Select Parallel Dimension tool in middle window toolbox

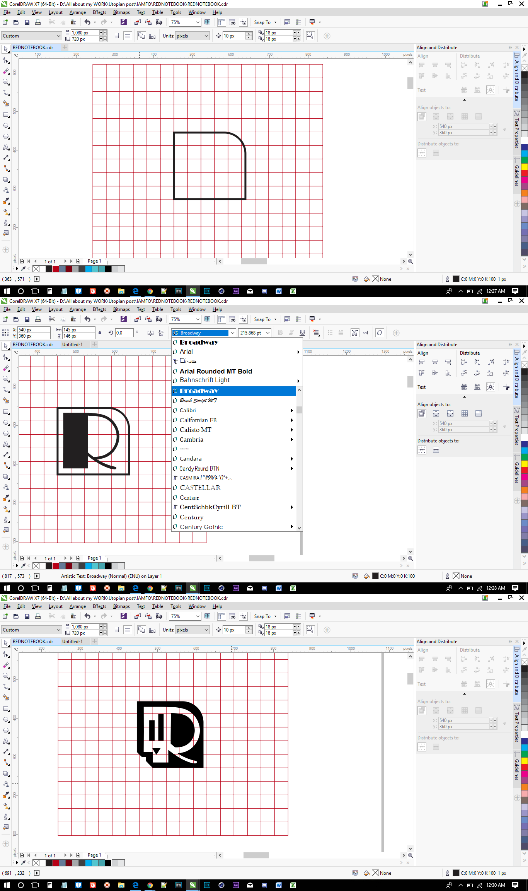tap(6, 455)
